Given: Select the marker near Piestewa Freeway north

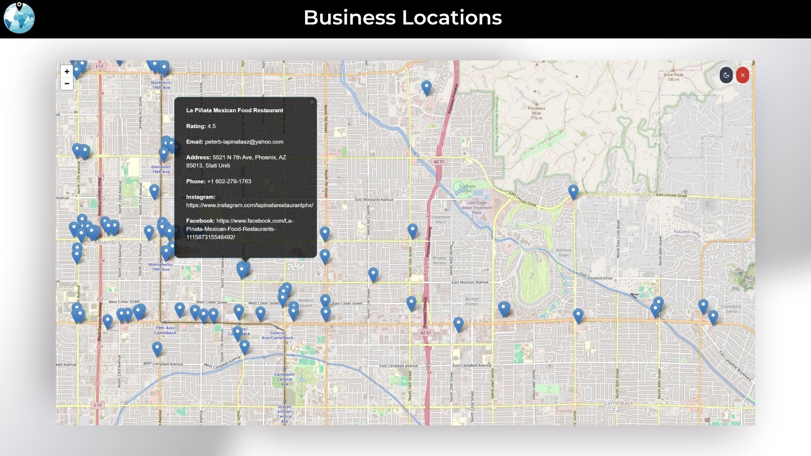Looking at the screenshot, I should point(426,87).
